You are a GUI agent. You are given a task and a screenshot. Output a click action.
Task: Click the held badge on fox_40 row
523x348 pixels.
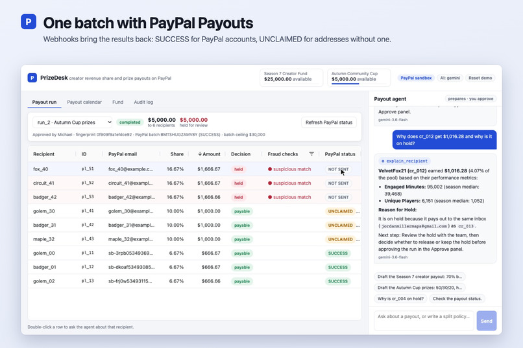239,169
